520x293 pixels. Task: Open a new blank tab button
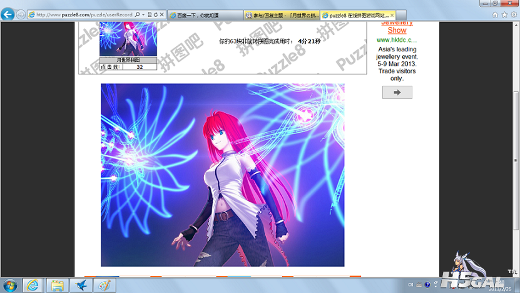(x=401, y=15)
